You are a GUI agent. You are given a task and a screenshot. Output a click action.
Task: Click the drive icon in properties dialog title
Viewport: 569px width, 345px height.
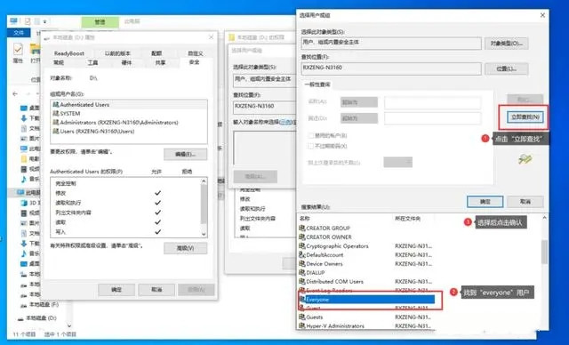[x=47, y=37]
